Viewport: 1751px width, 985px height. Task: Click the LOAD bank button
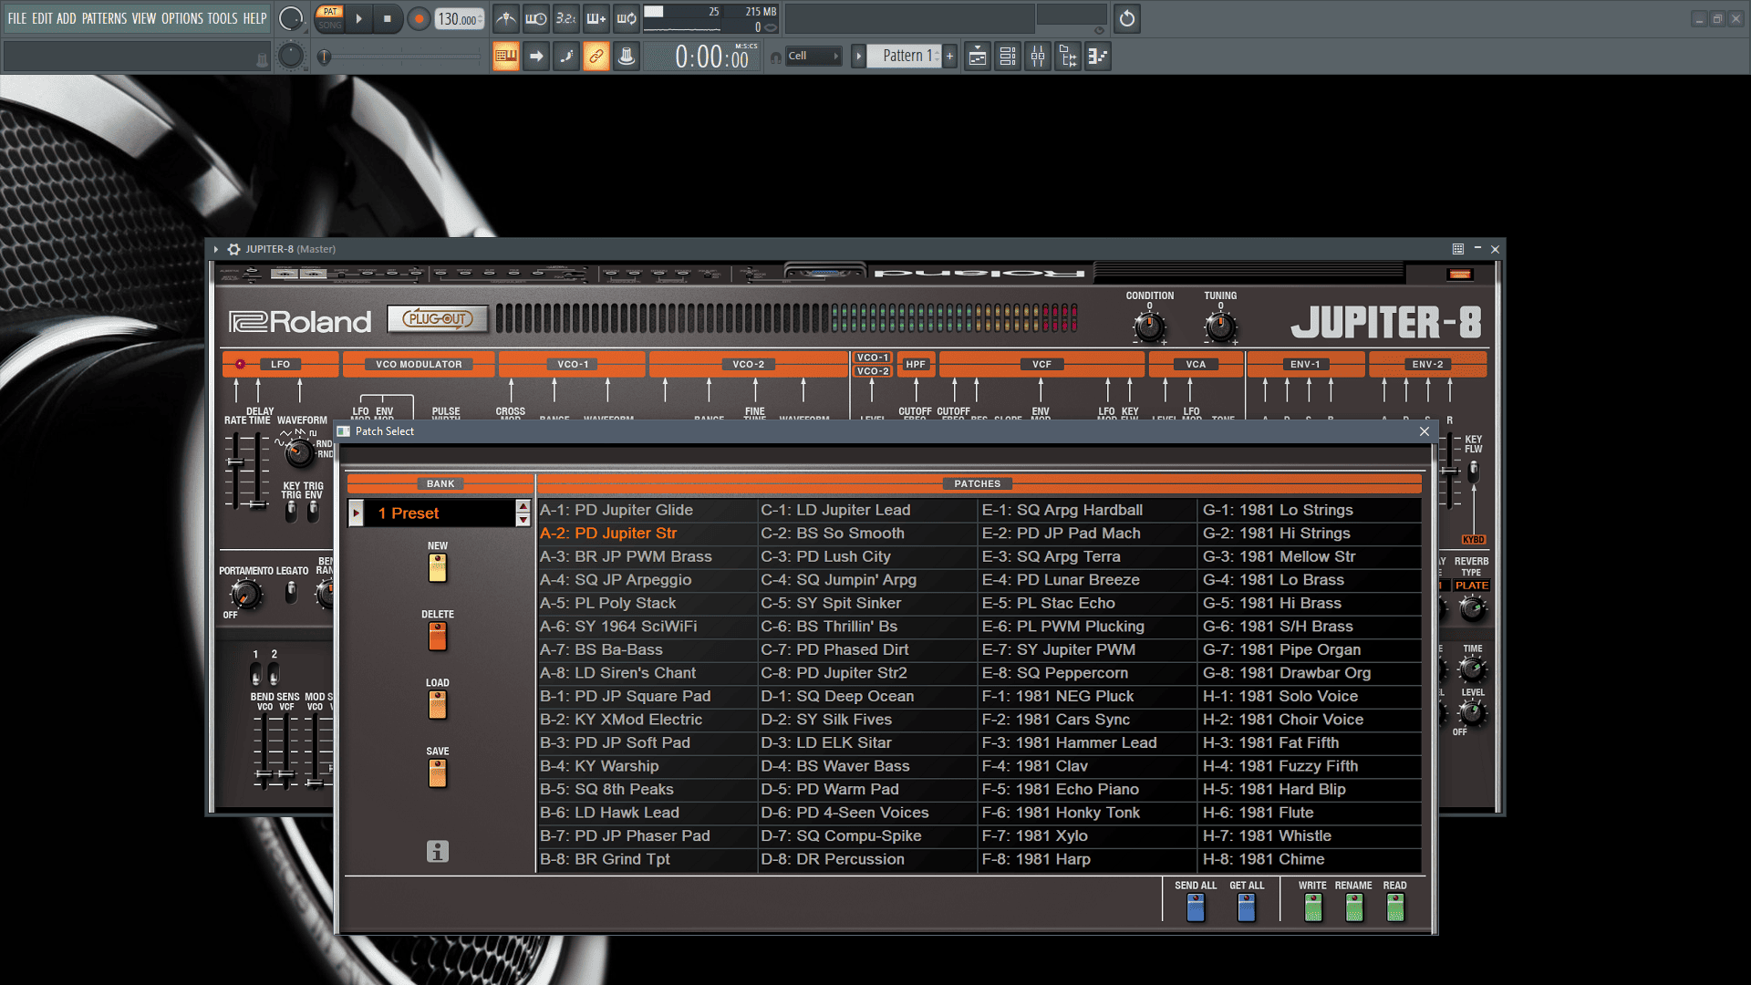pos(438,705)
